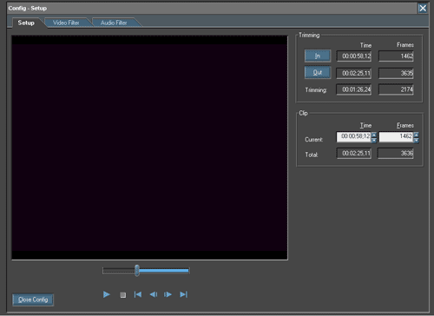
Task: Close the Config - Setup window
Action: tap(423, 8)
